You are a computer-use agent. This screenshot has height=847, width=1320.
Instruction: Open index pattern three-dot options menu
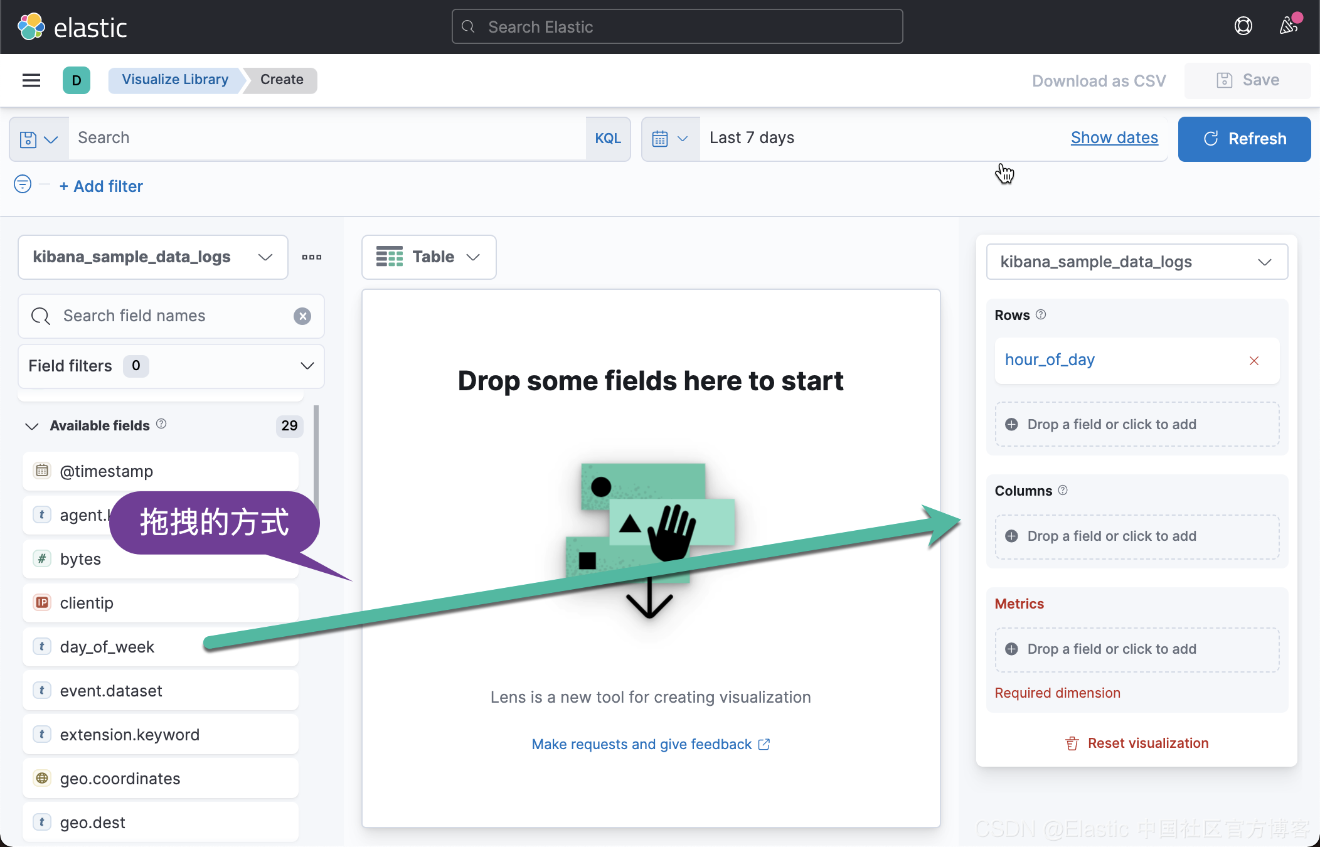pos(312,257)
